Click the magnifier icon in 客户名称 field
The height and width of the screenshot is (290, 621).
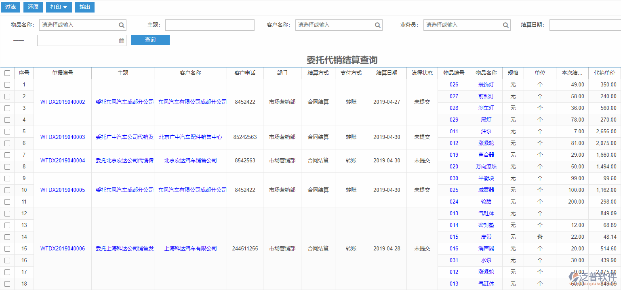[378, 25]
